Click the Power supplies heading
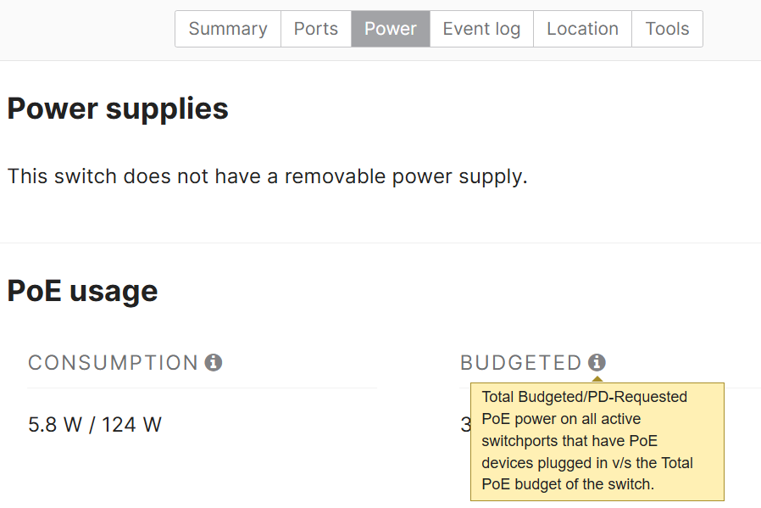The image size is (761, 508). coord(118,109)
